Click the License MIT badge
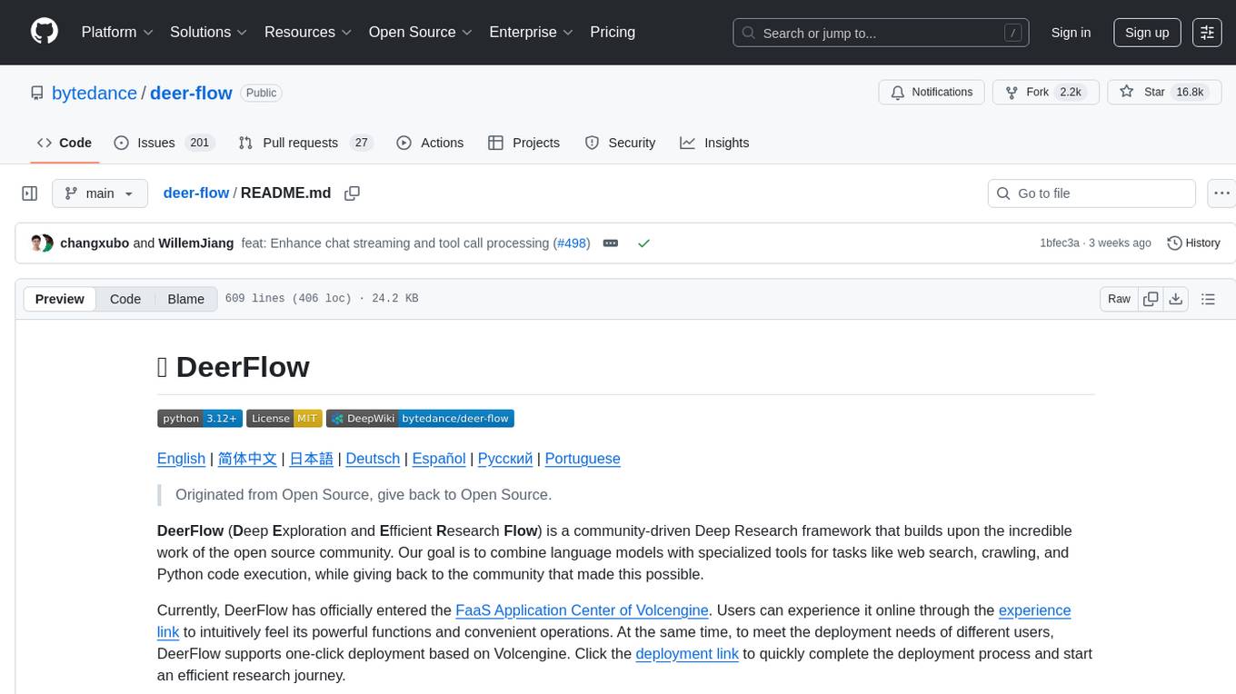The image size is (1236, 694). click(x=284, y=418)
